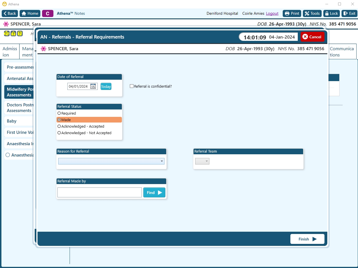Click the Anaesthesia radio circle item
This screenshot has width=358, height=268.
19,155
